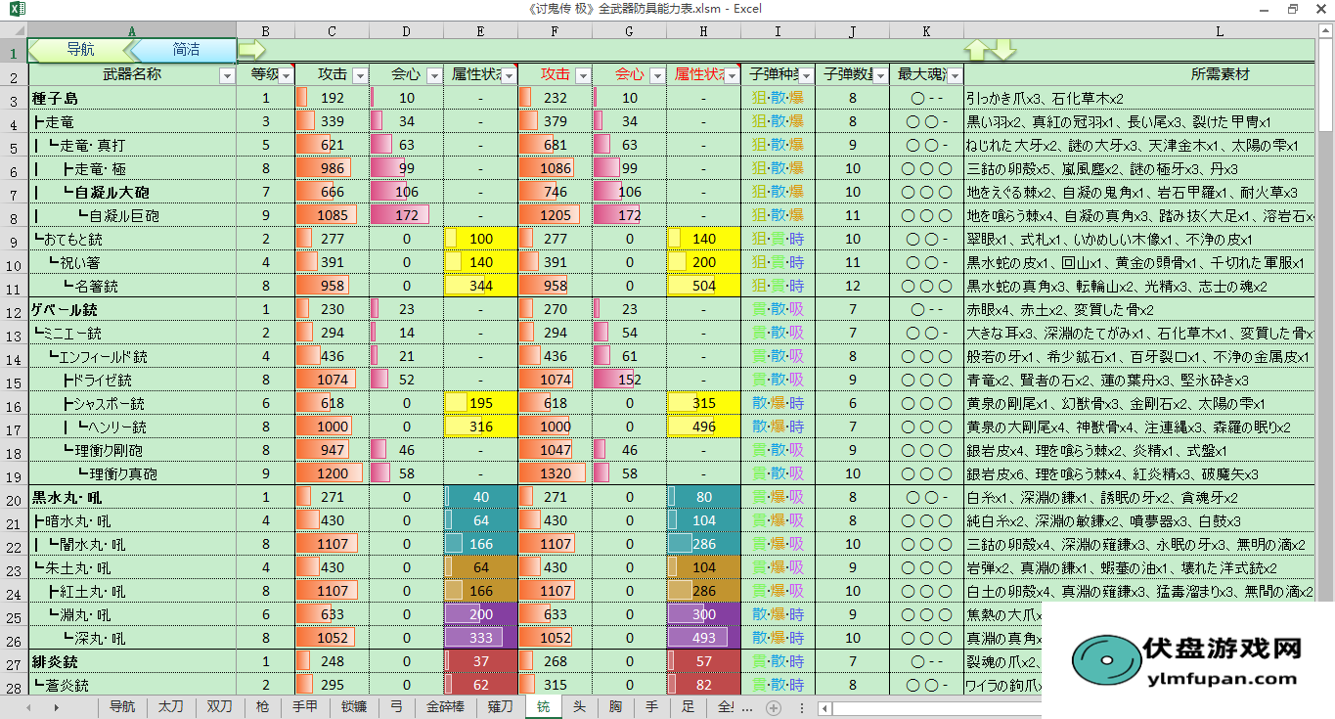Image resolution: width=1335 pixels, height=719 pixels.
Task: Open the black 属性状态 filter dropdown
Action: click(508, 75)
